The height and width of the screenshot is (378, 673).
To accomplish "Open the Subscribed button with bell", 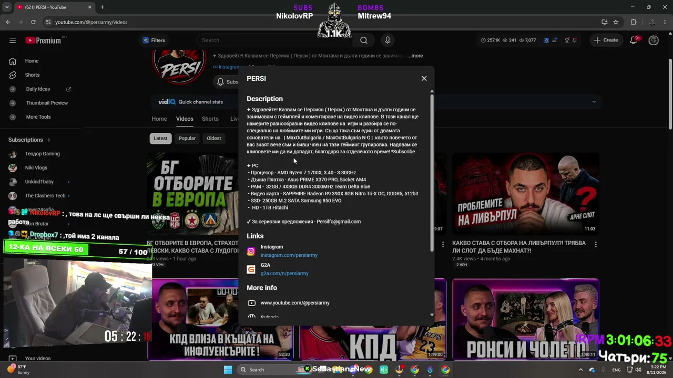I will tap(227, 82).
